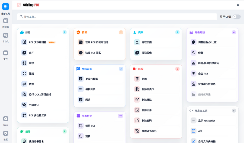Start Tours from the sidebar
The width and height of the screenshot is (244, 143).
coord(5,120)
